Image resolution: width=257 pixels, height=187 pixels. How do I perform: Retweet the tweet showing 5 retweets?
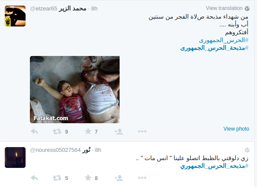tap(57, 178)
